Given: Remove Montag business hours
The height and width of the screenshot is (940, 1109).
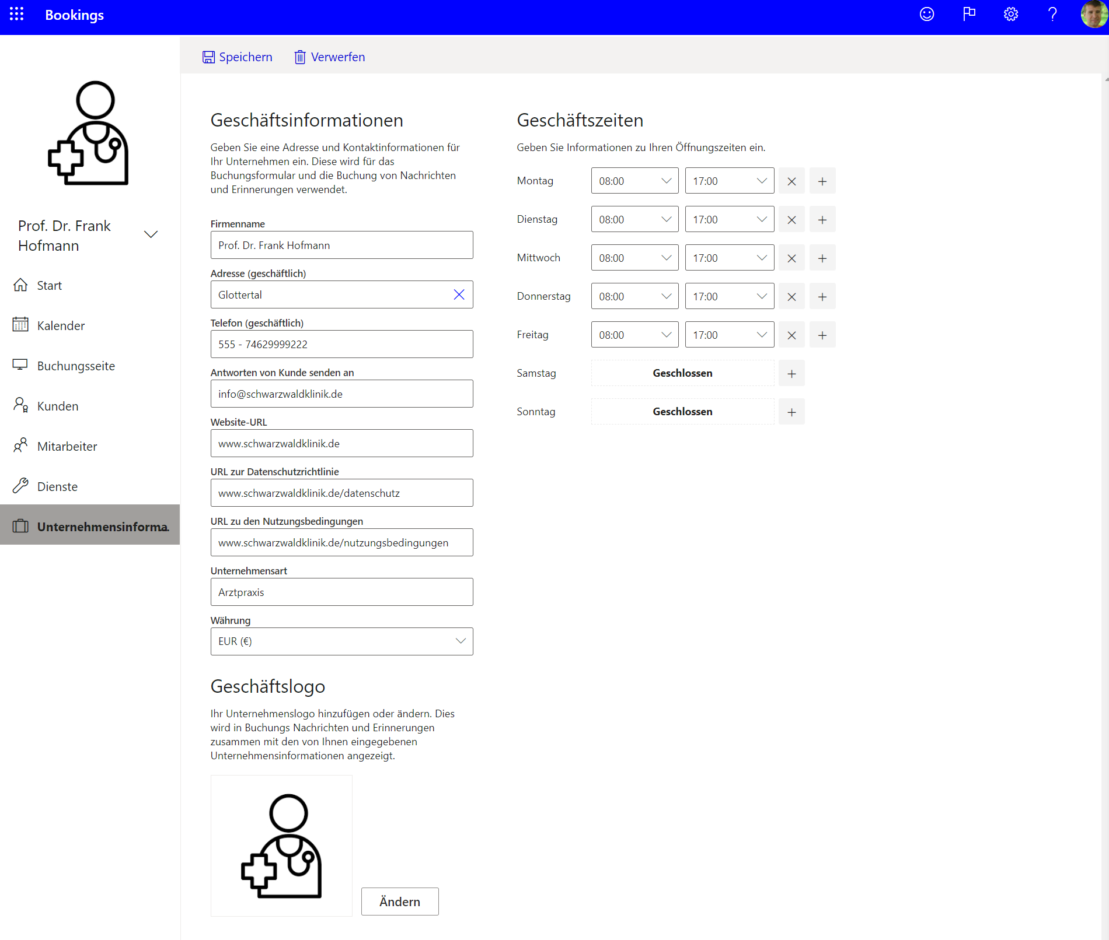Looking at the screenshot, I should tap(791, 181).
